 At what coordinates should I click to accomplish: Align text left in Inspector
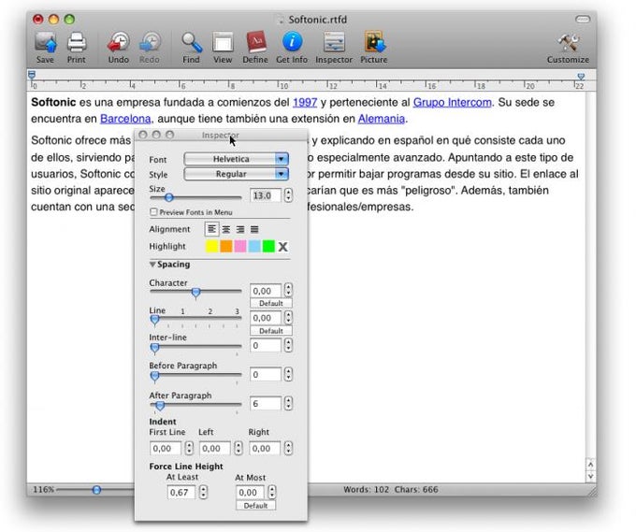click(211, 229)
